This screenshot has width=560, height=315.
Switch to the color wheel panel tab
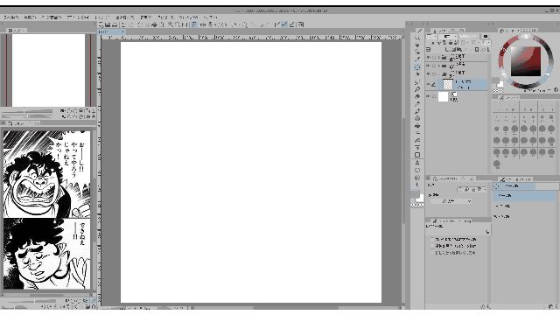click(x=509, y=31)
